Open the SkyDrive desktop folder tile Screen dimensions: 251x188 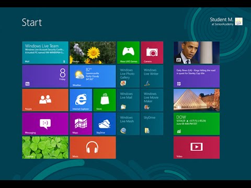coord(152,124)
